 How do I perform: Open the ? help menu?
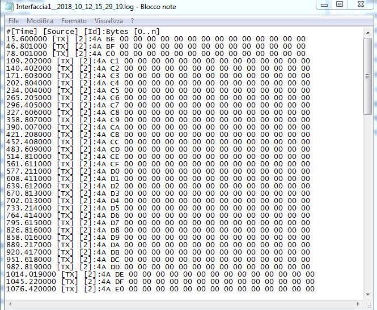pos(132,20)
